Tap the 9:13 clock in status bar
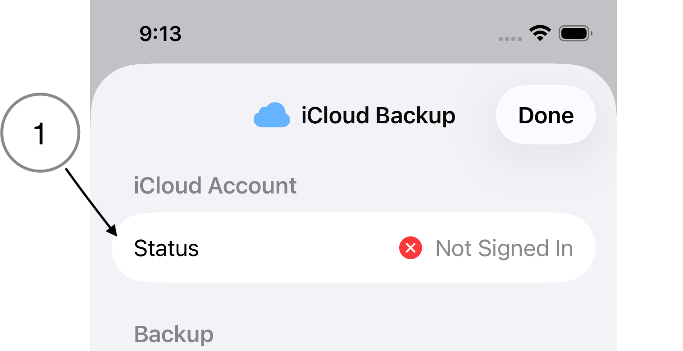Image resolution: width=683 pixels, height=351 pixels. (160, 34)
